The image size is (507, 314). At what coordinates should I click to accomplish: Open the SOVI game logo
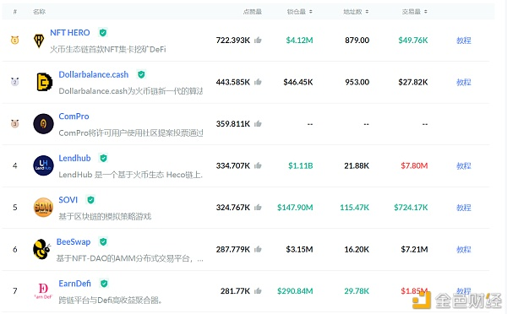click(x=43, y=207)
